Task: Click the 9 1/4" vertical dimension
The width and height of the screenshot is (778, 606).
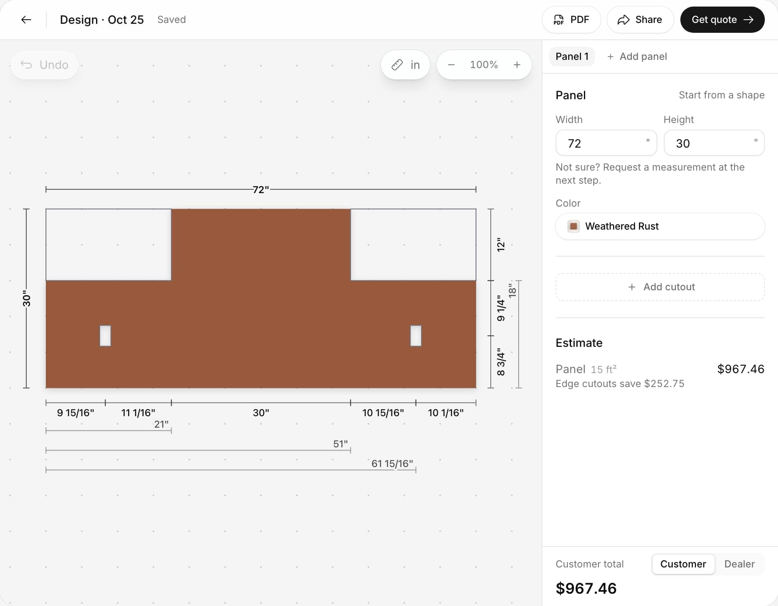Action: coord(501,308)
